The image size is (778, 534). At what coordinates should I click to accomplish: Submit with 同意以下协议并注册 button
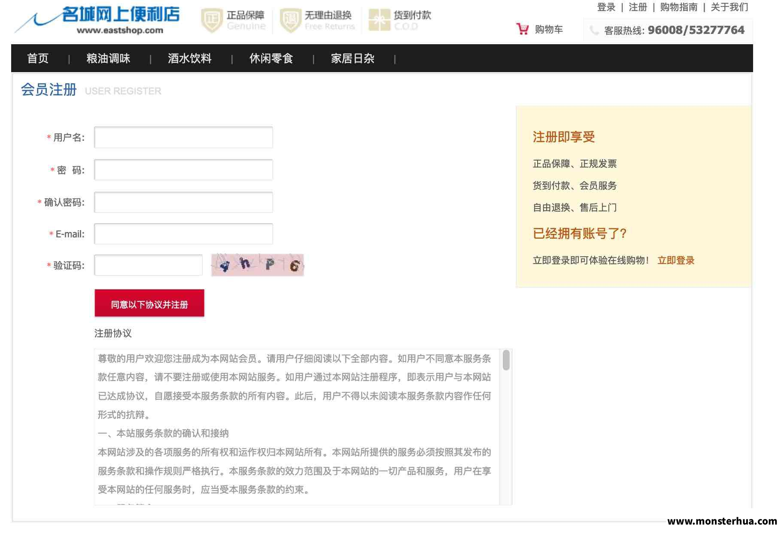(x=149, y=303)
